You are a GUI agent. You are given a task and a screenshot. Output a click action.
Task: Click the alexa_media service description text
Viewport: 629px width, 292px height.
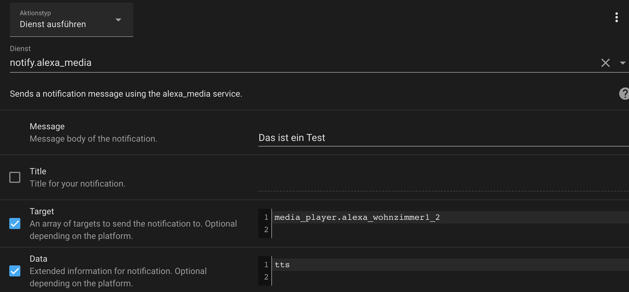(x=126, y=94)
